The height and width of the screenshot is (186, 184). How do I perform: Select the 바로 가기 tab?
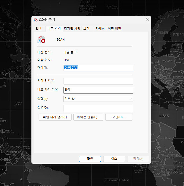54,29
